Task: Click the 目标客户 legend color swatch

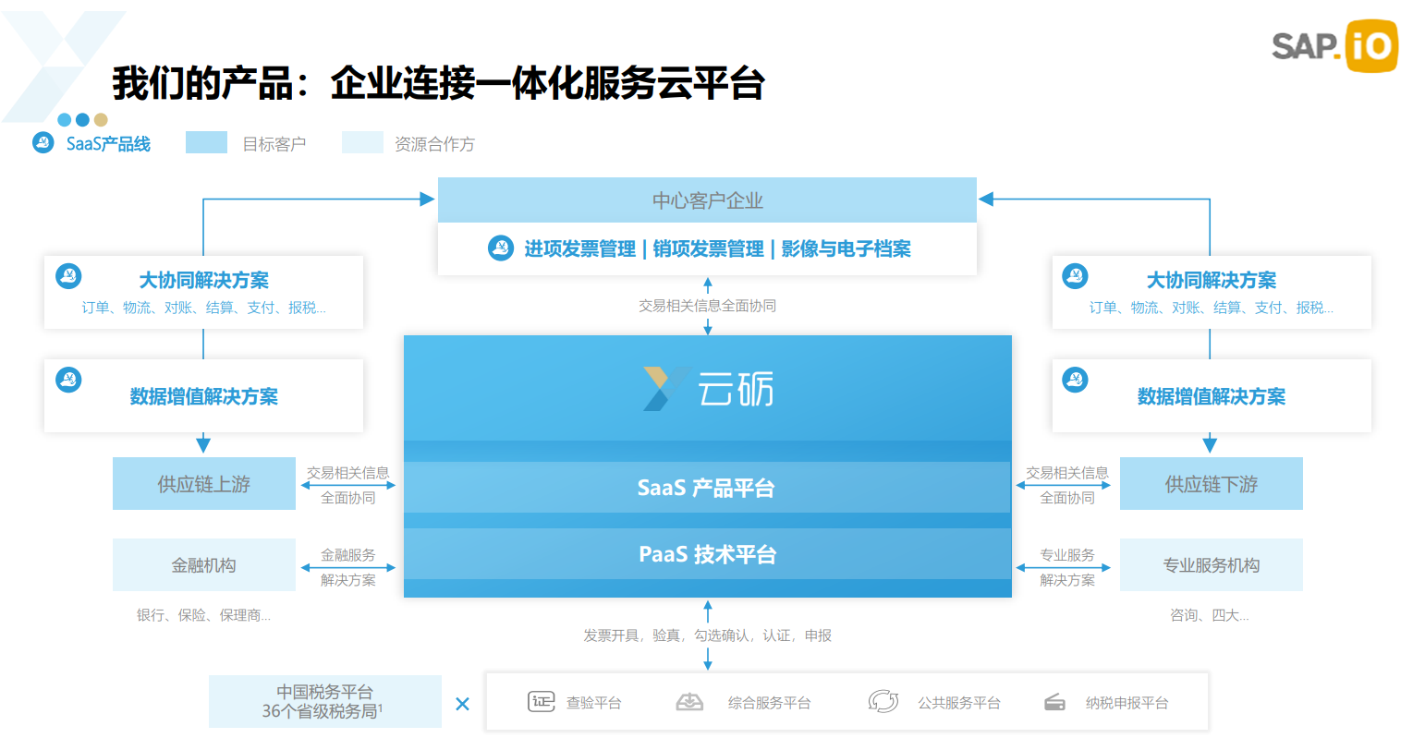Action: [206, 142]
